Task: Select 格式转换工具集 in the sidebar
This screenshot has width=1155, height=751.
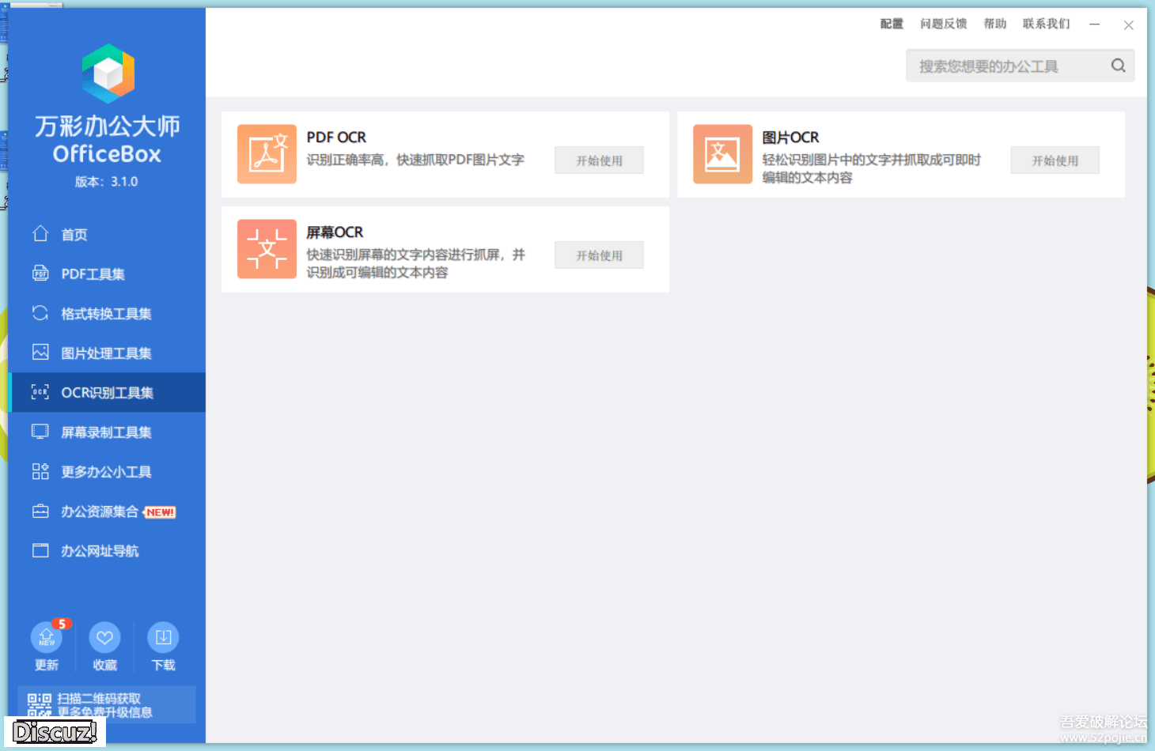Action: point(108,313)
